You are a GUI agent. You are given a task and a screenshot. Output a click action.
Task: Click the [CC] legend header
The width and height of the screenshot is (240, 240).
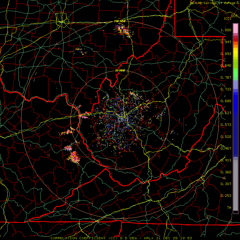click(x=227, y=18)
